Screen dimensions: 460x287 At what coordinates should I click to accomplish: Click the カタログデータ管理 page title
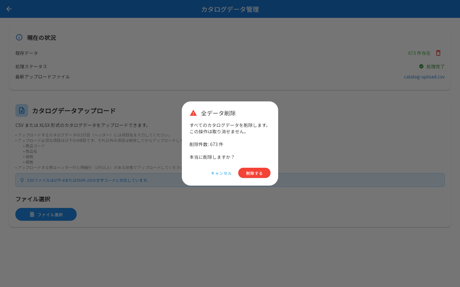coord(230,9)
